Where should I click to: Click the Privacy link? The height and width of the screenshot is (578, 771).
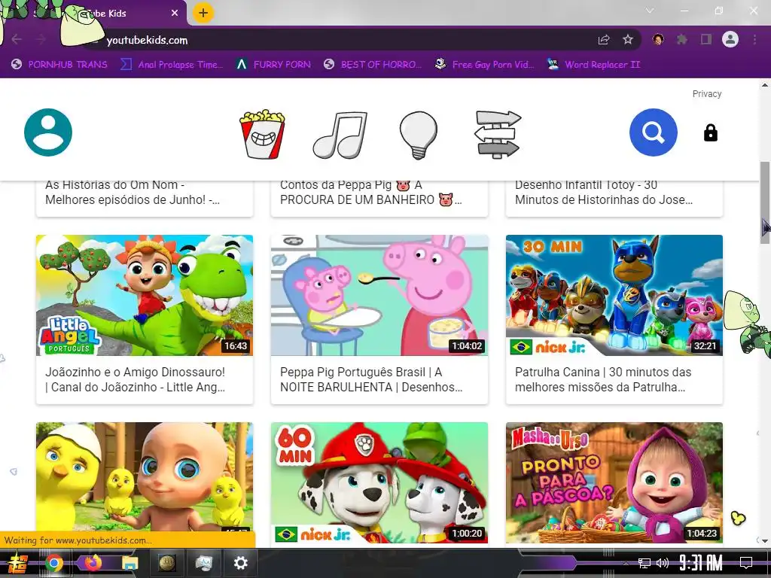point(706,94)
